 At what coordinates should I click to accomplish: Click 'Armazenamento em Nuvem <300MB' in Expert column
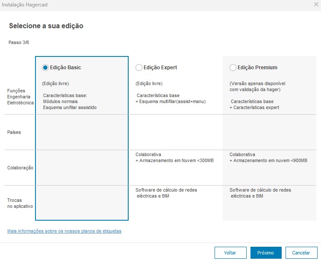(177, 160)
